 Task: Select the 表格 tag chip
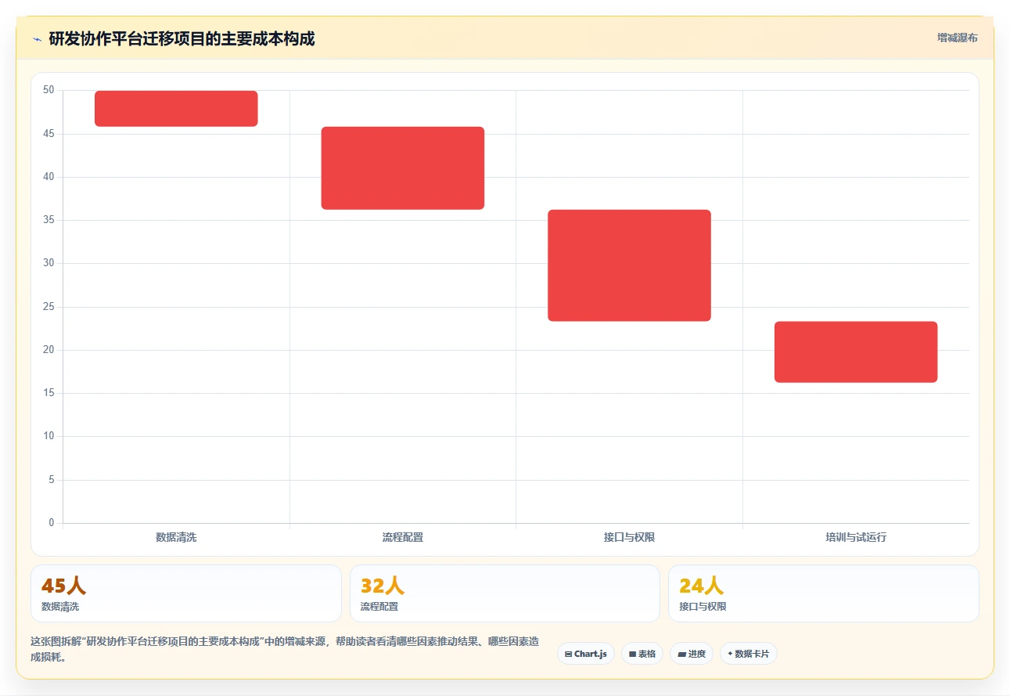642,654
